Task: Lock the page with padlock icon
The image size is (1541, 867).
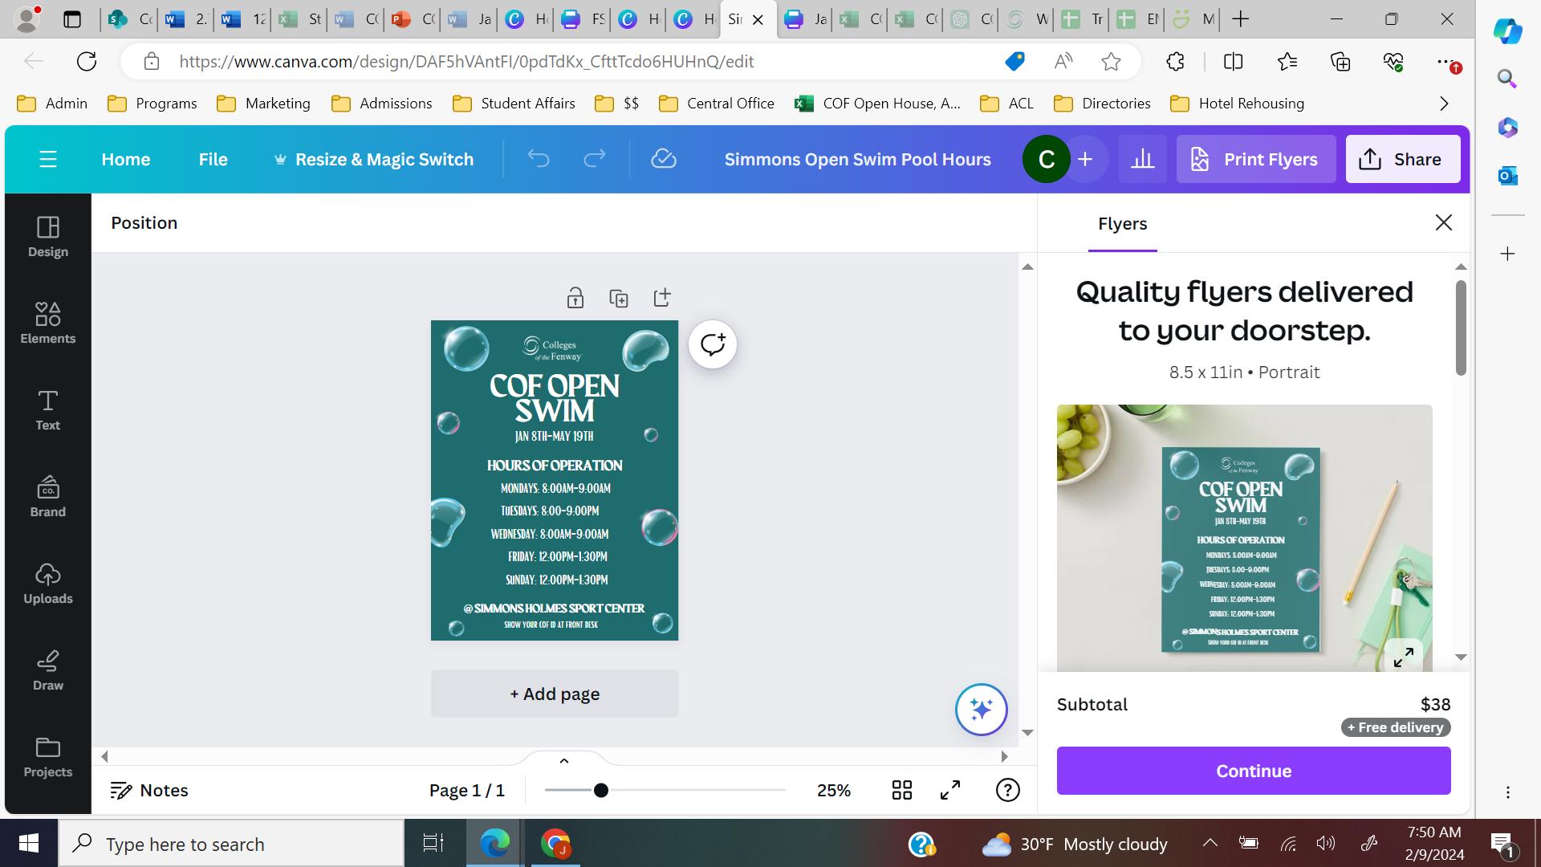Action: [575, 299]
